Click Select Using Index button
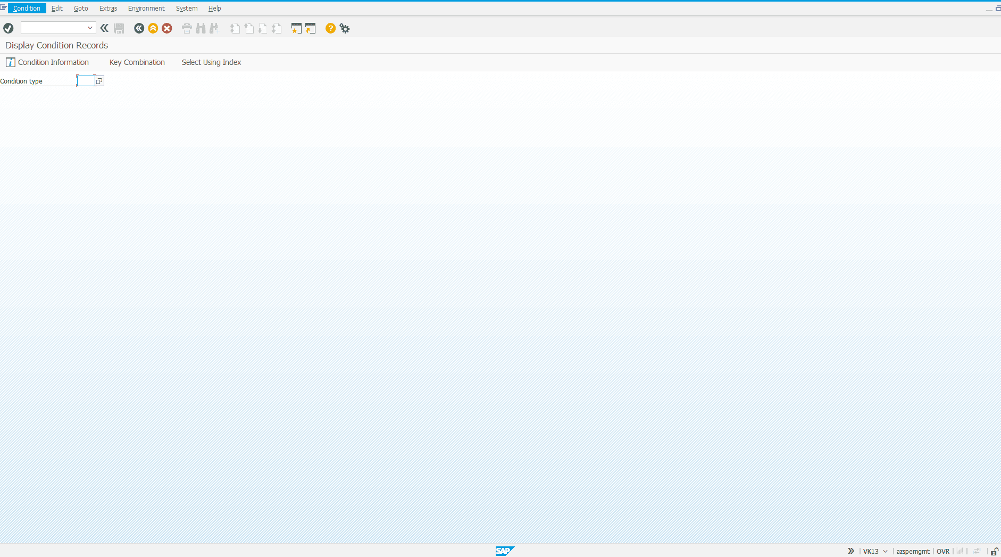Image resolution: width=1001 pixels, height=557 pixels. point(212,62)
